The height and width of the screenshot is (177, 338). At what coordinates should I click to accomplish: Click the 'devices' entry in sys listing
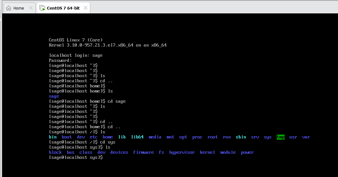119,152
